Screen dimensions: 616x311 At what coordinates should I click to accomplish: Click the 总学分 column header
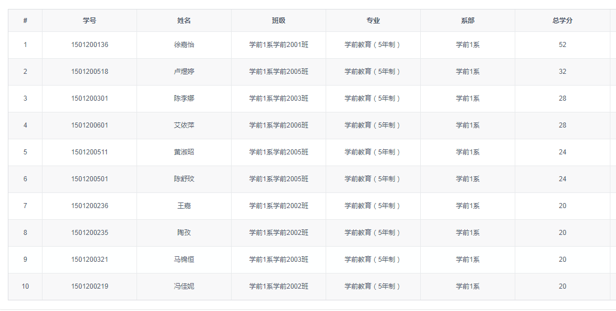tap(562, 21)
